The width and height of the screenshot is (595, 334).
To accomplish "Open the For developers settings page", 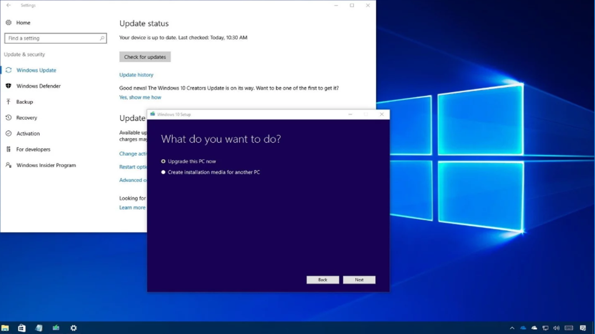I will click(33, 149).
